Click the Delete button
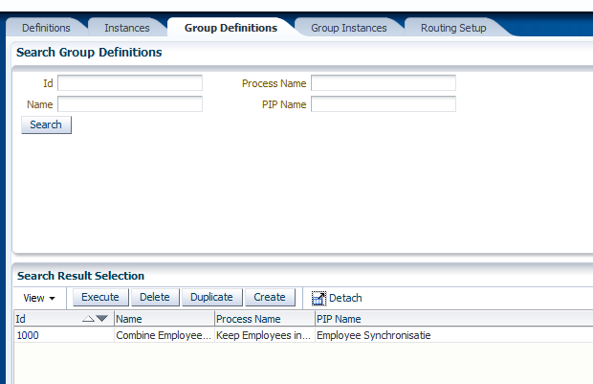593x384 pixels. pos(155,297)
